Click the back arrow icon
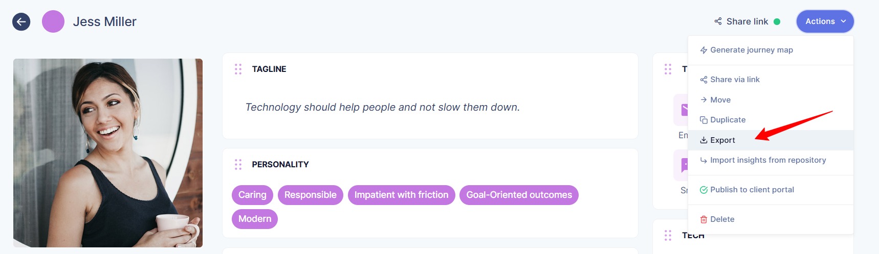Image resolution: width=879 pixels, height=254 pixels. [x=21, y=22]
